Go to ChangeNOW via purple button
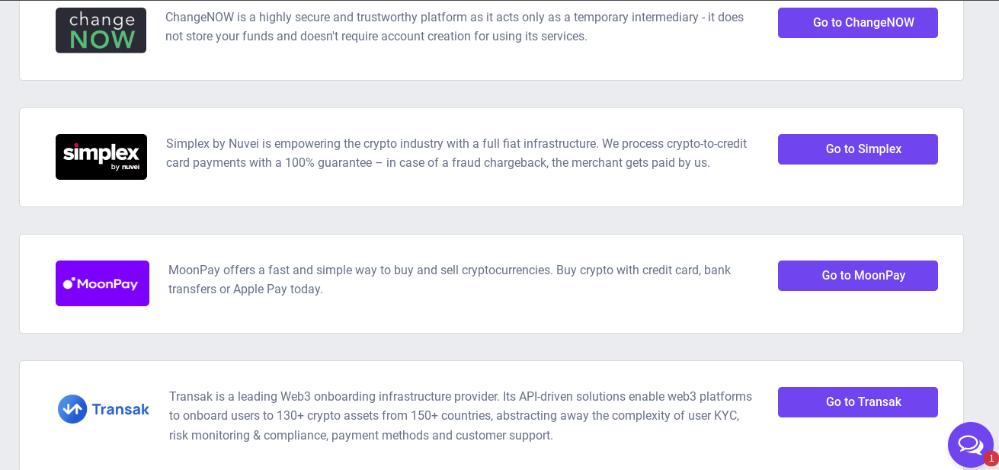 pyautogui.click(x=858, y=23)
